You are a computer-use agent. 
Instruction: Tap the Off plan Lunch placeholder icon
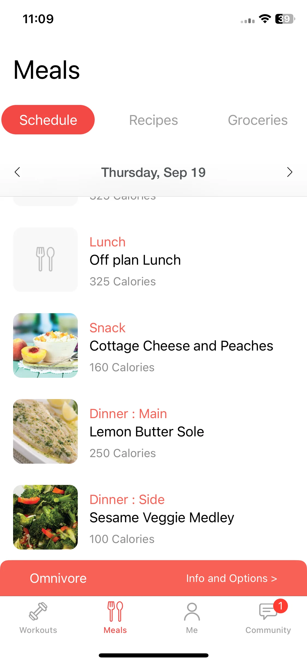pos(45,259)
